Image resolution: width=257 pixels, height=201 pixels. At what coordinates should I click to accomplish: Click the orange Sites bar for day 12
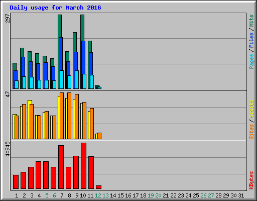[x=99, y=136]
